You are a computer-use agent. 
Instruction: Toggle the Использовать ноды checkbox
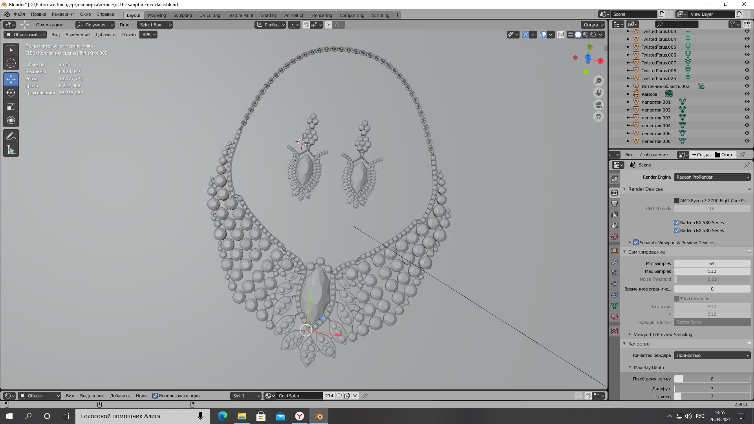click(x=155, y=396)
